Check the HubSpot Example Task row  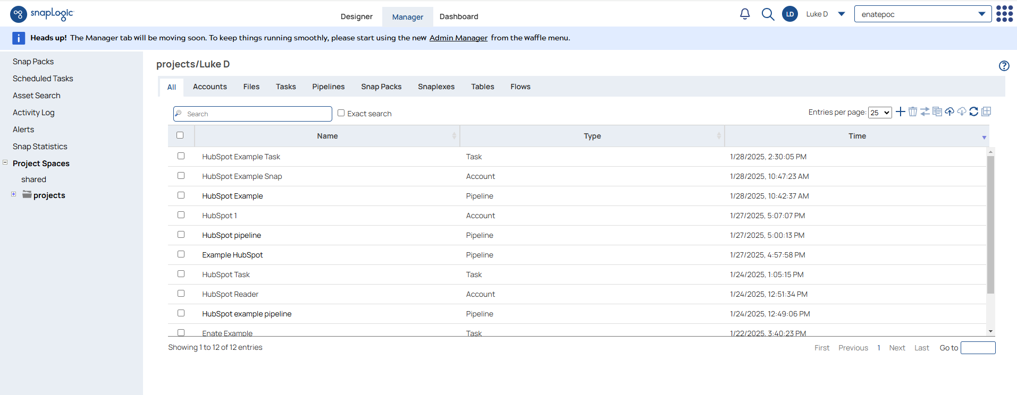click(x=181, y=156)
